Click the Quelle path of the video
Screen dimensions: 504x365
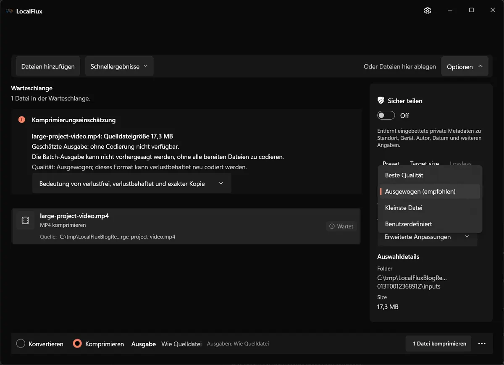pyautogui.click(x=117, y=236)
